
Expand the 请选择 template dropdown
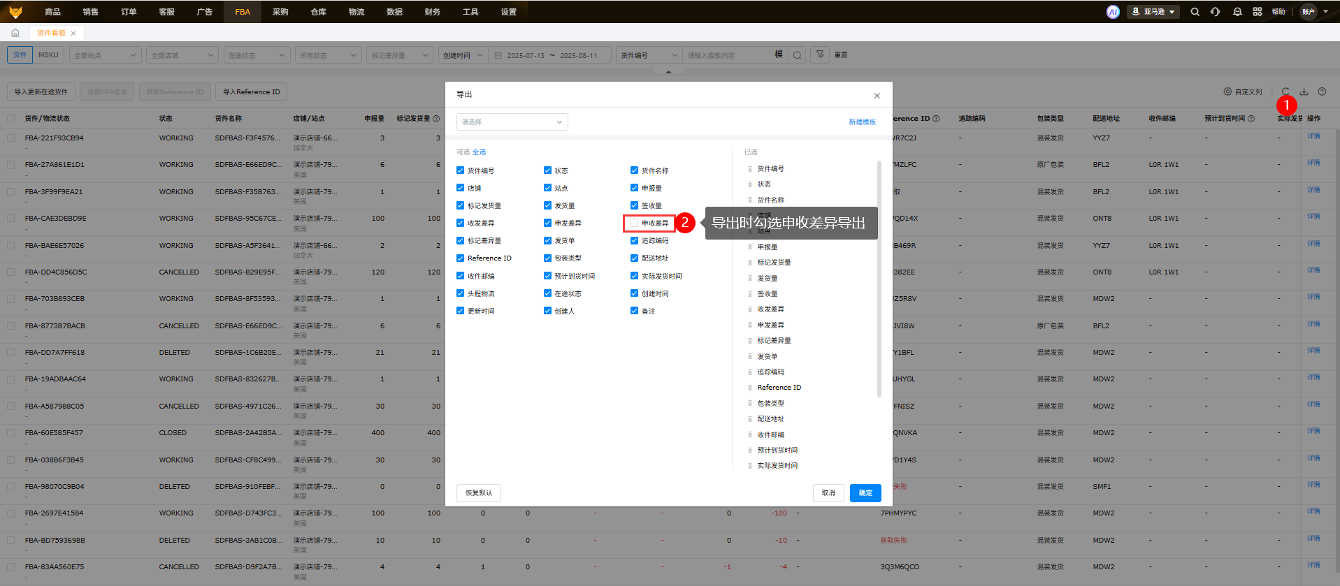[x=512, y=122]
